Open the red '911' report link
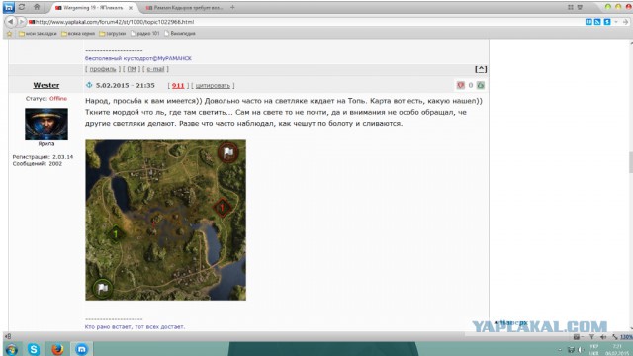Viewport: 633px width, 356px height. pyautogui.click(x=178, y=86)
